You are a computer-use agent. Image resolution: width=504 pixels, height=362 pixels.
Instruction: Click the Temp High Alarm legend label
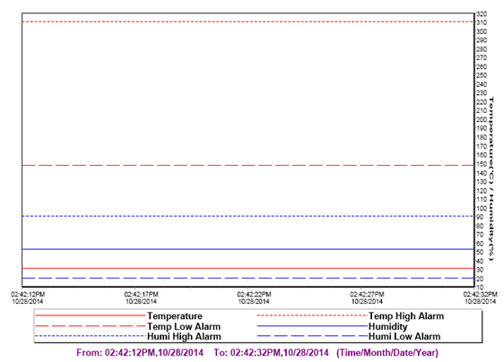(406, 316)
